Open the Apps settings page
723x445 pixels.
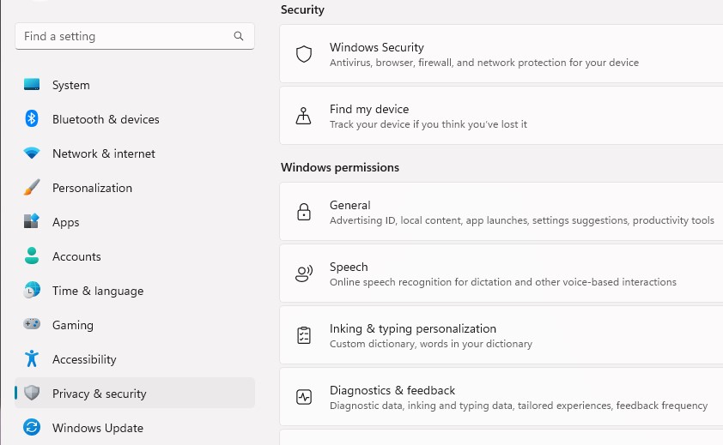tap(135, 222)
